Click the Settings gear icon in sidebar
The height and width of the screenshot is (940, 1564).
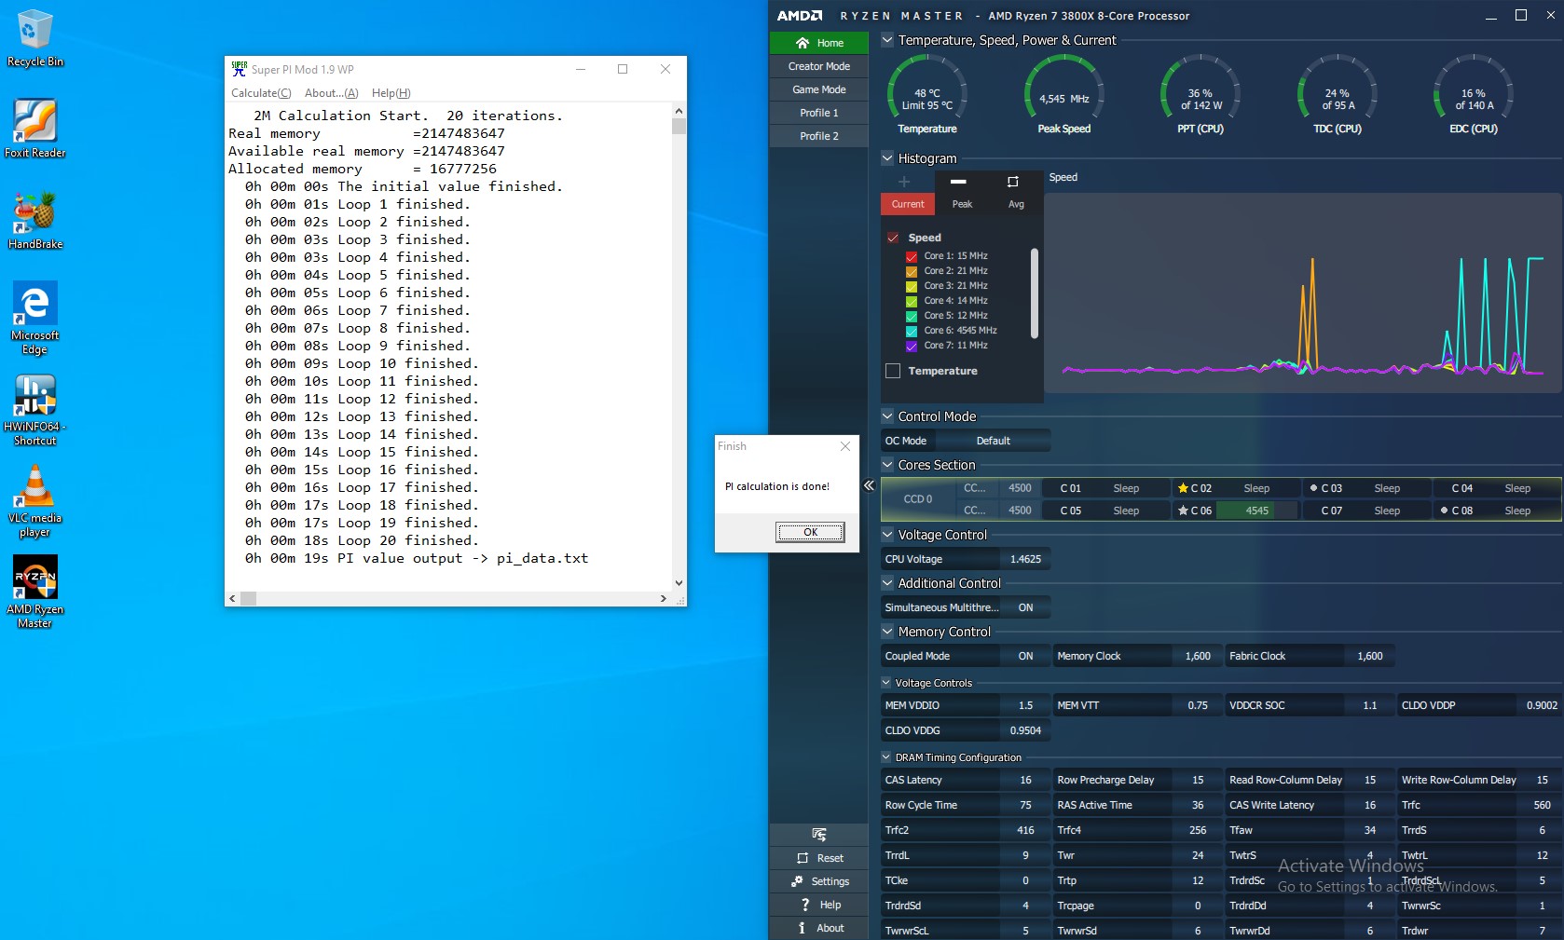797,881
